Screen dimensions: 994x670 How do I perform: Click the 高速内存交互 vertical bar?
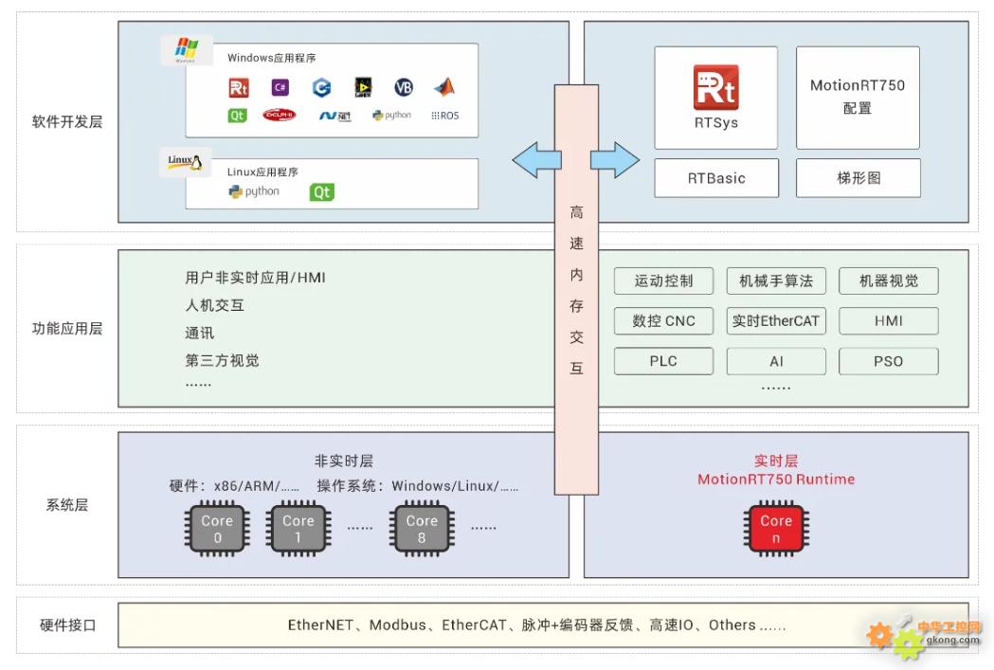[x=576, y=289]
